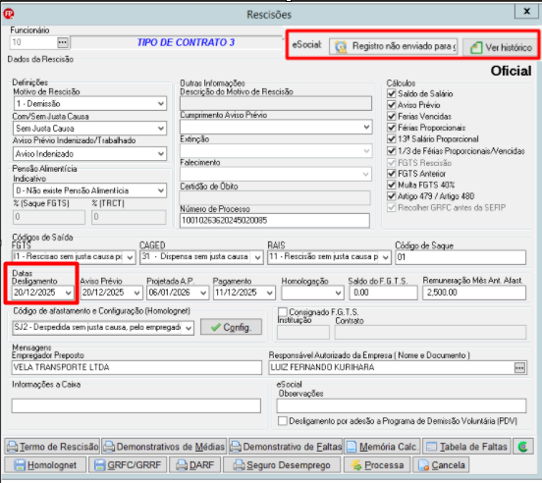Click Homolognet save button
542x483 pixels.
(45, 465)
